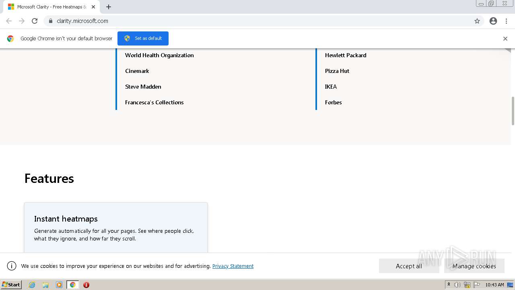Click Hewlett Packard entry
Screen dimensions: 515x290
346,55
